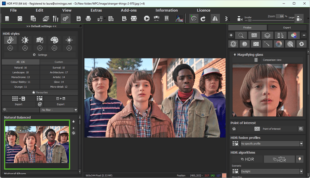Open the Edit menu
Viewport: 310px width, 178px height.
click(40, 10)
